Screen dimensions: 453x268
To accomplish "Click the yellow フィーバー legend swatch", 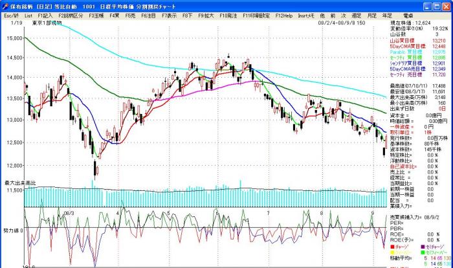I will [x=392, y=252].
